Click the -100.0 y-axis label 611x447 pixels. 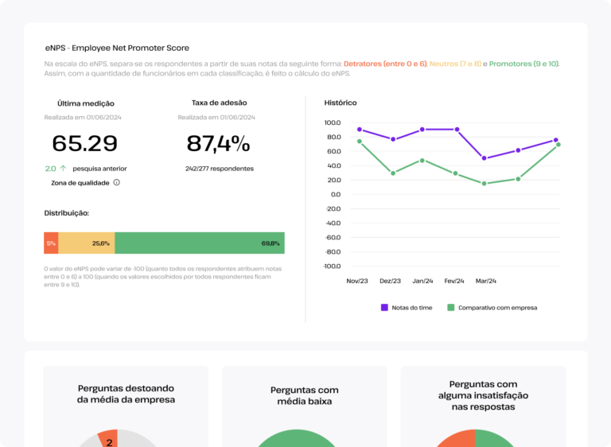[x=332, y=266]
